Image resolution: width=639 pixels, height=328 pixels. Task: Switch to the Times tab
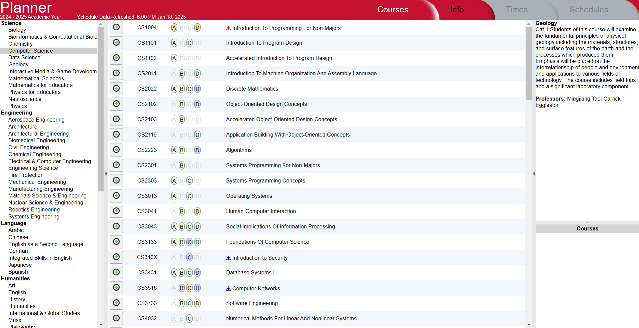coord(516,9)
